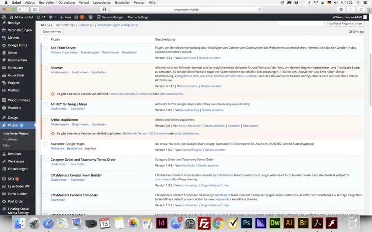Open Theme Settings in the admin bar
This screenshot has width=372, height=232.
tap(138, 17)
